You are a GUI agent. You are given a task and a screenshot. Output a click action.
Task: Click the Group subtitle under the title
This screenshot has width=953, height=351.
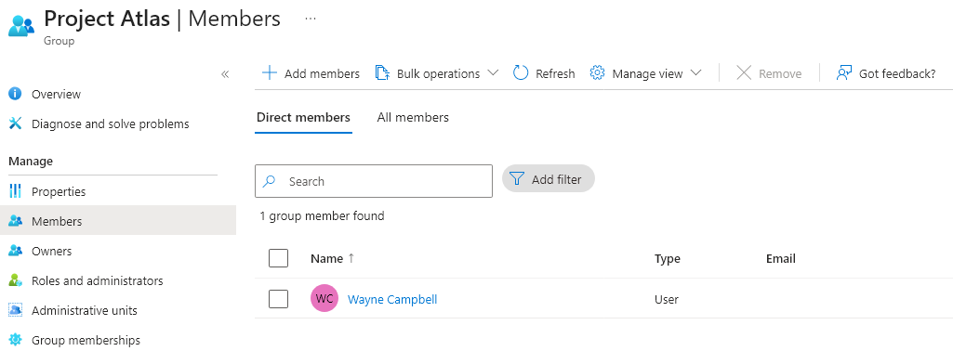(x=59, y=41)
